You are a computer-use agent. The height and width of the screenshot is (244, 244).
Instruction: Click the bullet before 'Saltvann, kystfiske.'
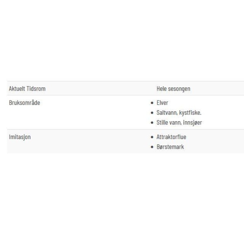[x=152, y=113]
